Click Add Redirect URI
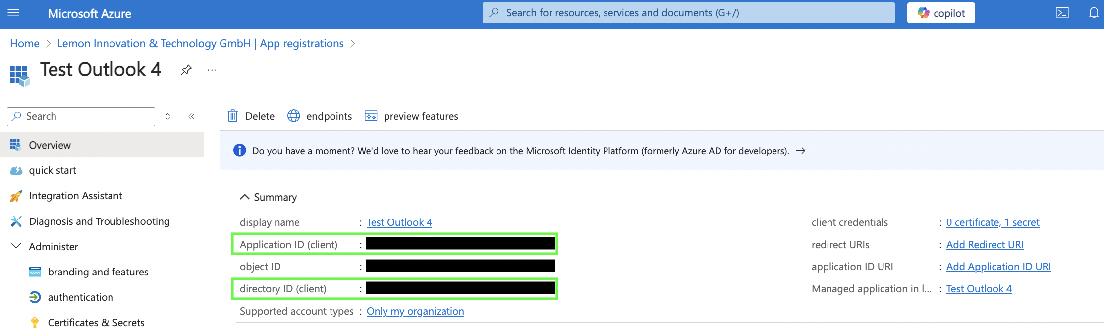This screenshot has width=1104, height=328. coord(985,245)
